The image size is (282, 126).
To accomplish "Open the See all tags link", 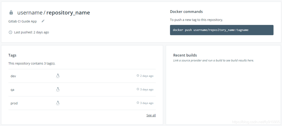I will [x=151, y=115].
